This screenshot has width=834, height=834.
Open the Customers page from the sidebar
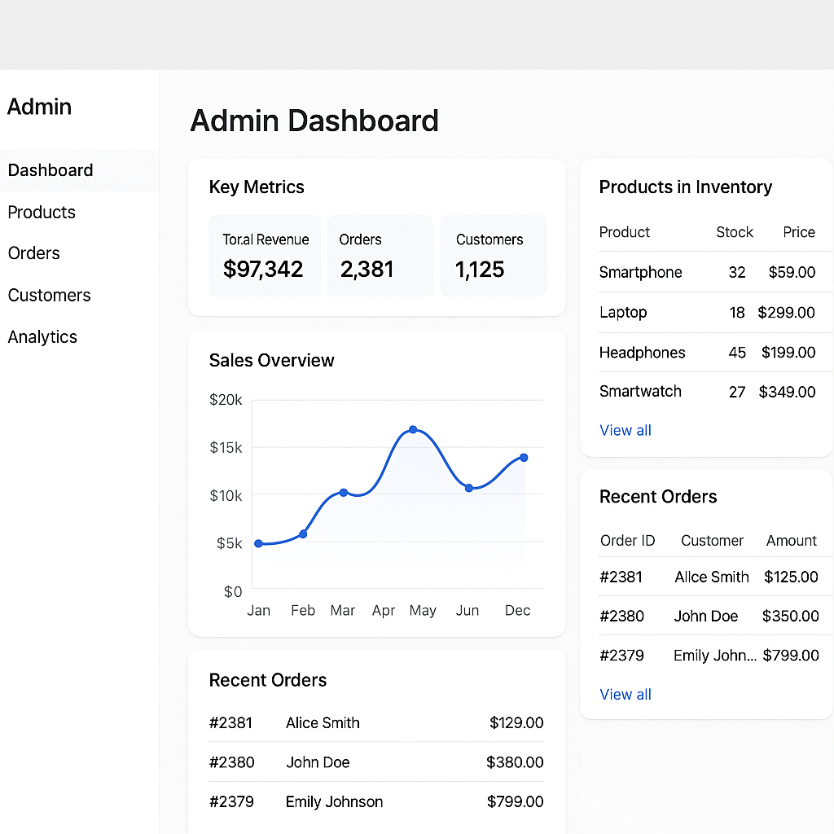pos(48,295)
